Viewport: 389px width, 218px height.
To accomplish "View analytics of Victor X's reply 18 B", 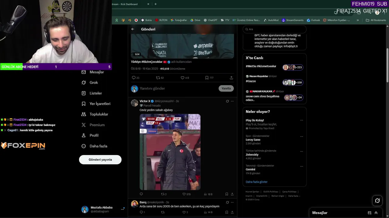I will tap(208, 194).
